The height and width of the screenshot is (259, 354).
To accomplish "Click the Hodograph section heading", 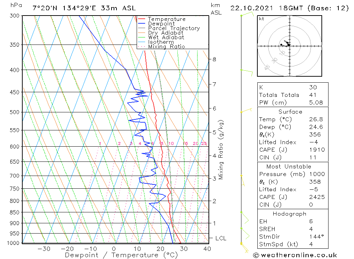I will point(290,214).
